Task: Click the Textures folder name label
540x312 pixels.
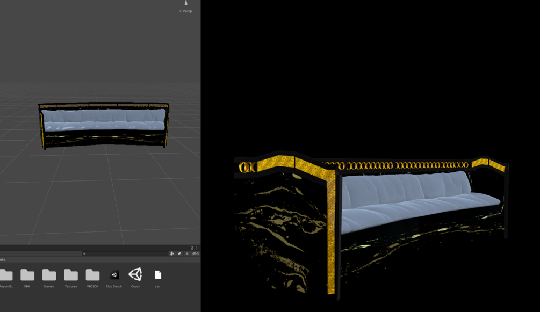Action: 70,287
